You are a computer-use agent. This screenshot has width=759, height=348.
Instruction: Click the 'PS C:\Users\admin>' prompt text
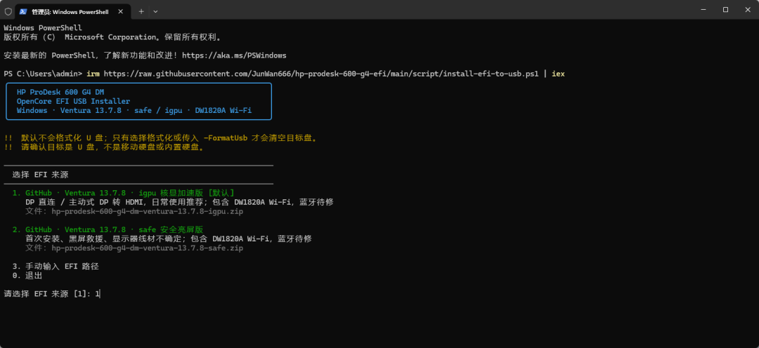[44, 74]
